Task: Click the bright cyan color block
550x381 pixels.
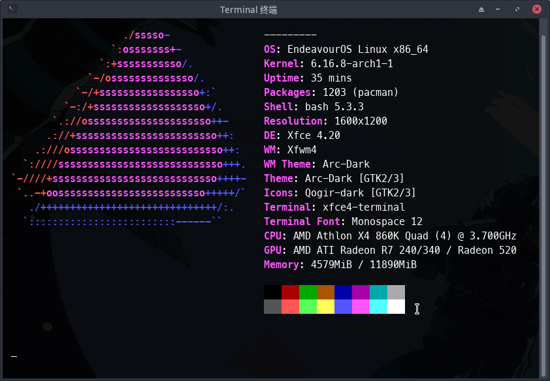Action: pyautogui.click(x=378, y=307)
